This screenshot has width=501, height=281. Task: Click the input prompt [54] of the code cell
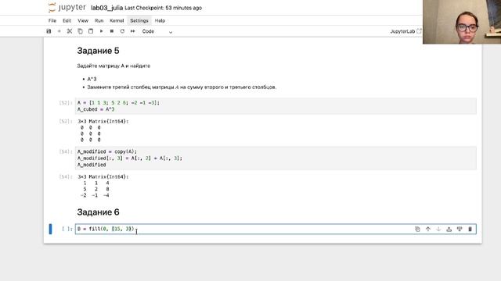pos(66,151)
